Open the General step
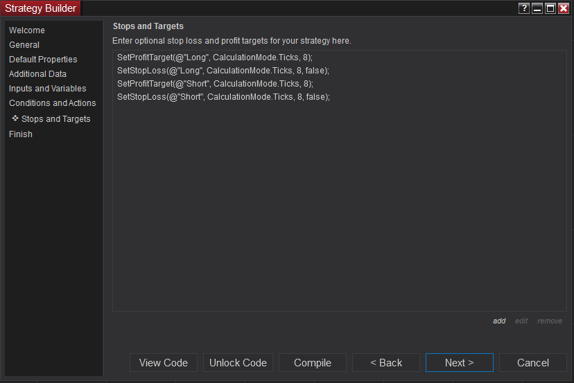This screenshot has width=574, height=383. click(24, 45)
